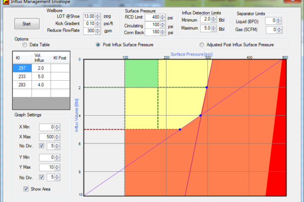The height and width of the screenshot is (202, 304).
Task: Click the Y Max value field
Action: tap(47, 167)
